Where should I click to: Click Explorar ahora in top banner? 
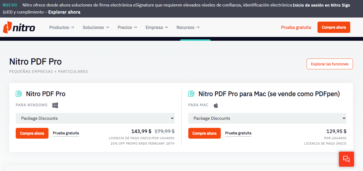tap(64, 12)
